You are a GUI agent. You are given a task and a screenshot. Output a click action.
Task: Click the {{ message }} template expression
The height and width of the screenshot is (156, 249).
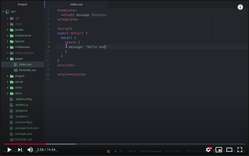point(83,15)
